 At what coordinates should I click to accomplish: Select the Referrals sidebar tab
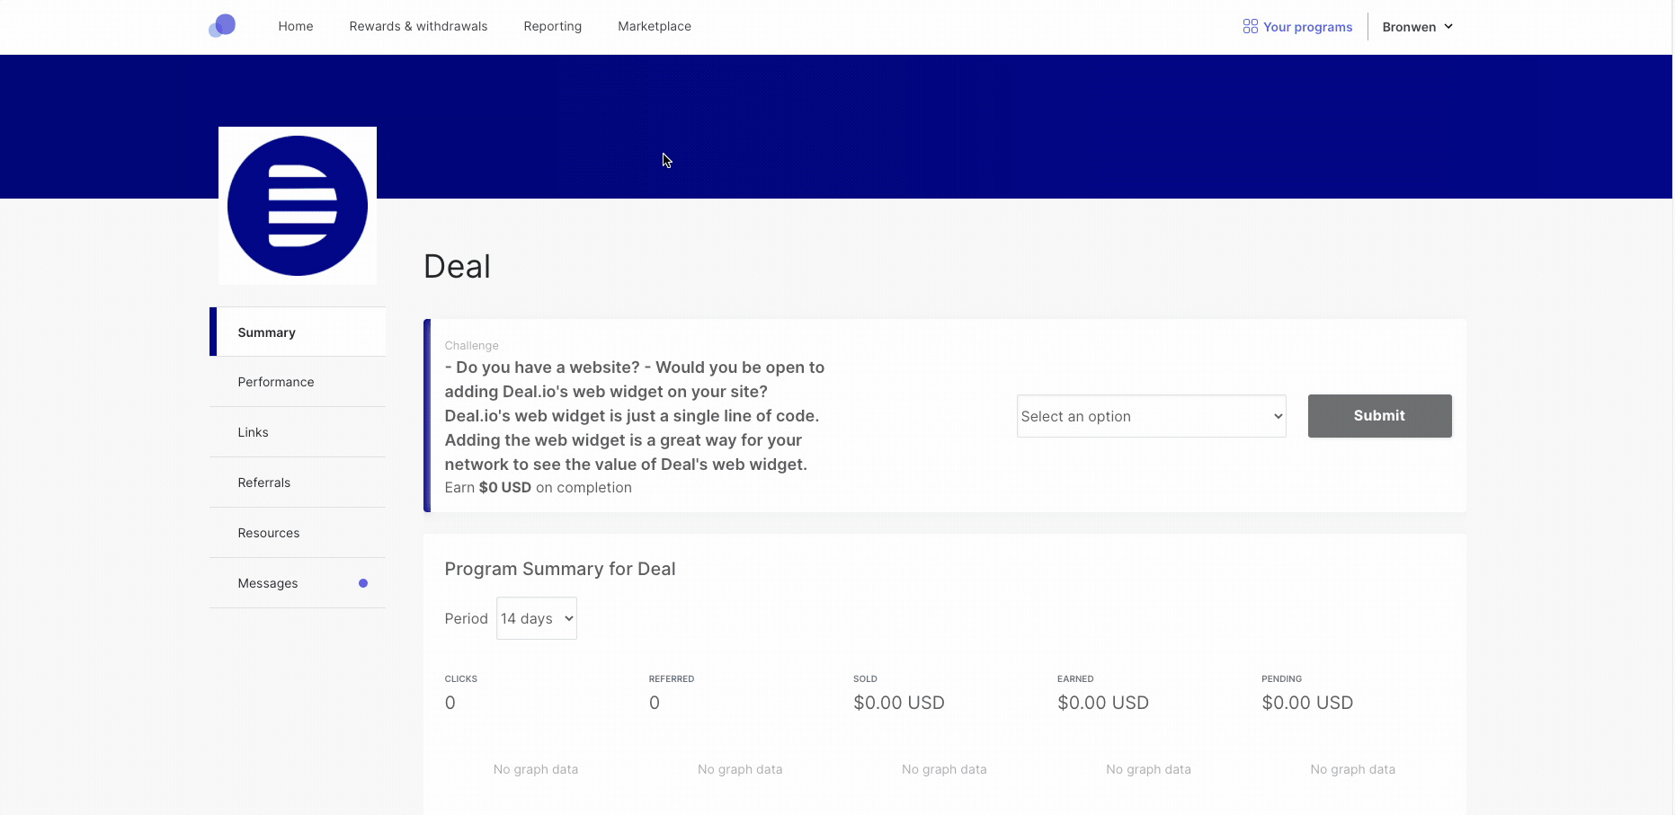tap(298, 483)
